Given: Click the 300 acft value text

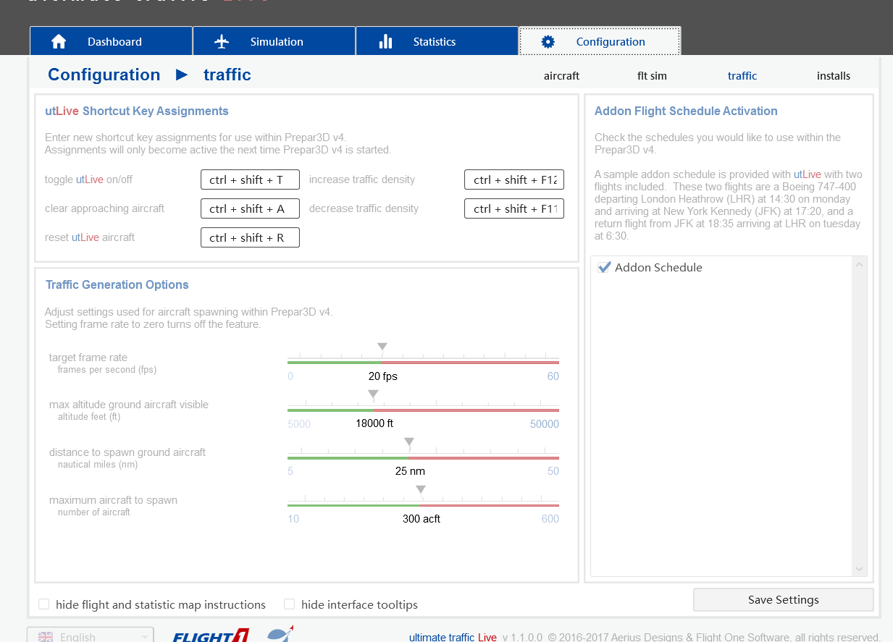Looking at the screenshot, I should [422, 519].
